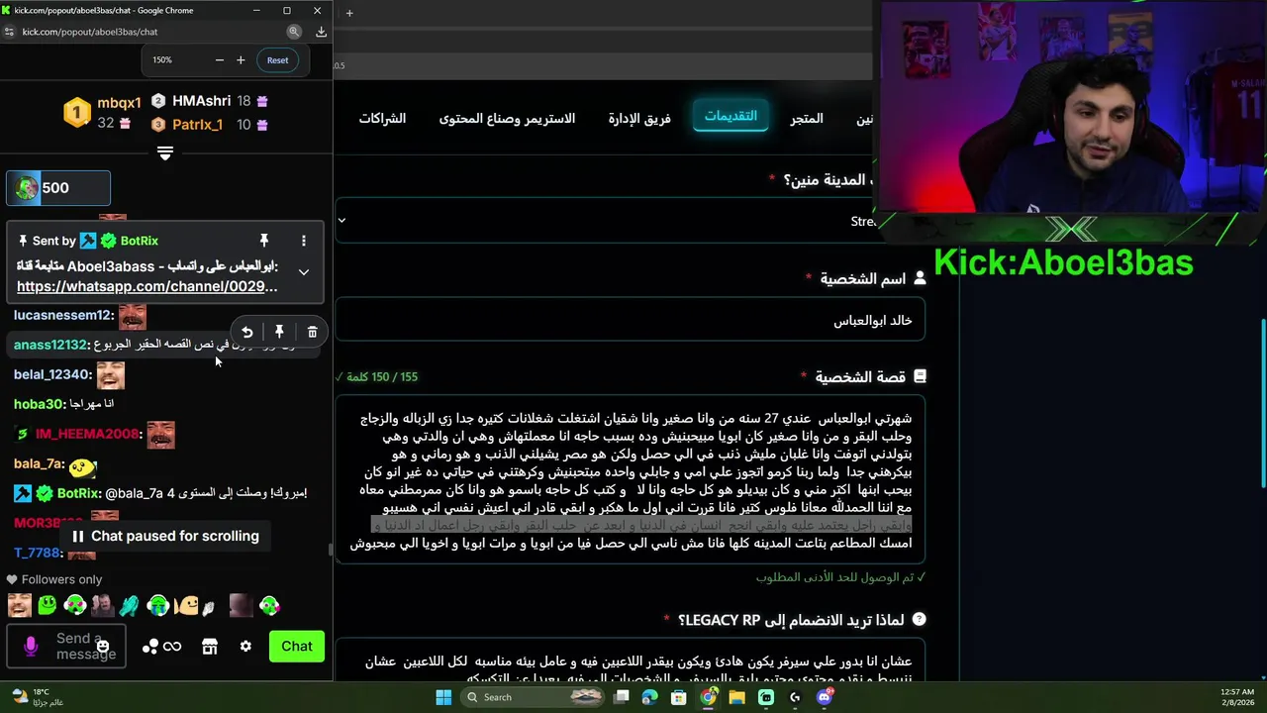The width and height of the screenshot is (1267, 713).
Task: Open the Kick shop storefront icon
Action: coord(210,647)
